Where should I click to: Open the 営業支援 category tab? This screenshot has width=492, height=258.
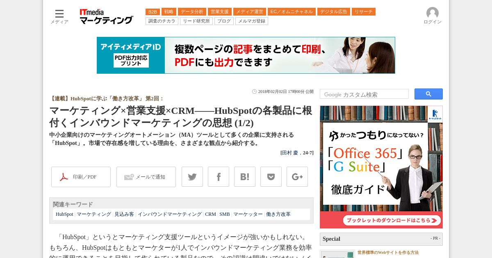pyautogui.click(x=220, y=12)
